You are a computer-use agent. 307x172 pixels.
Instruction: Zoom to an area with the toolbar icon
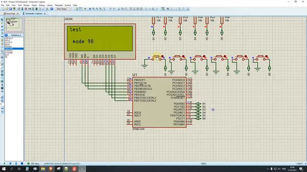pyautogui.click(x=104, y=9)
